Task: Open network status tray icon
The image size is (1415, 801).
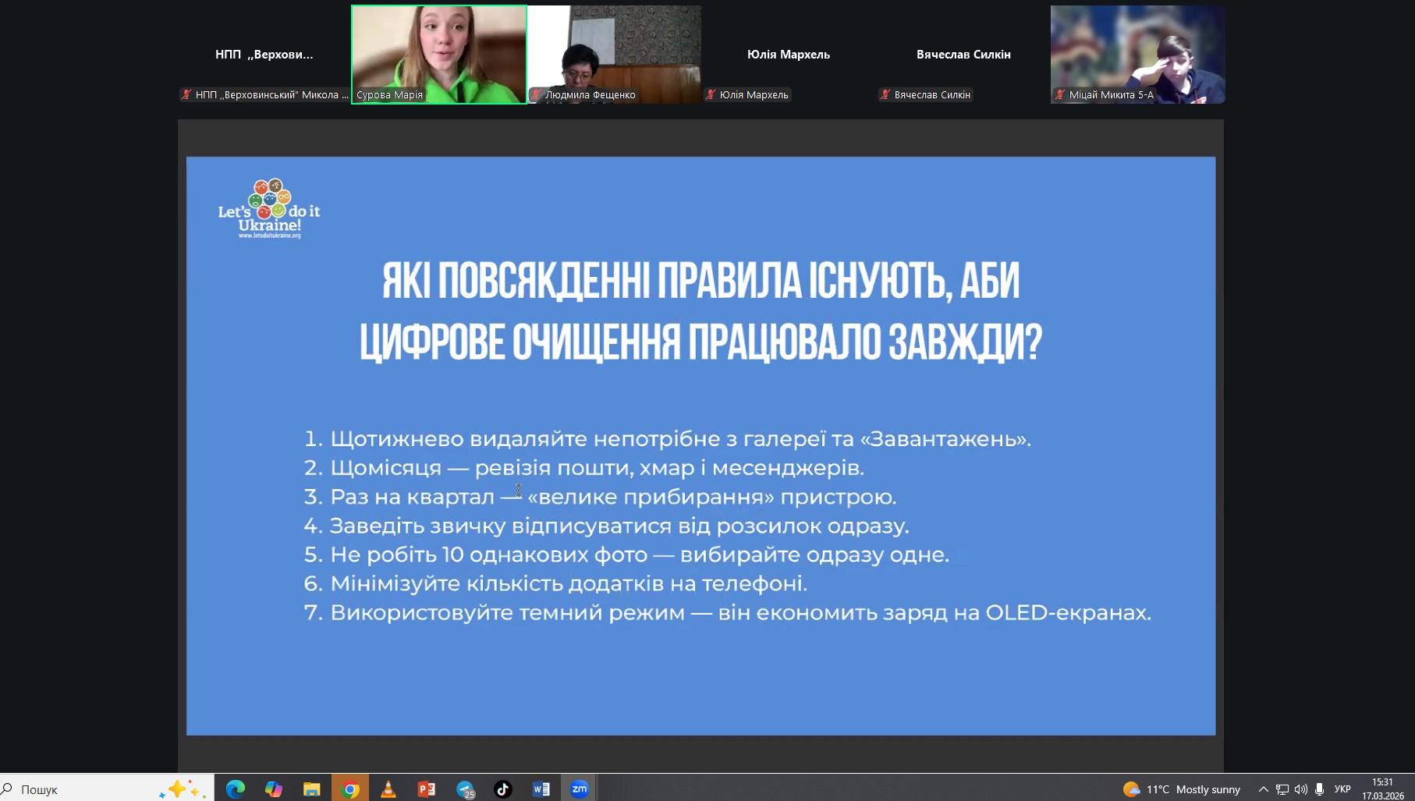Action: tap(1282, 789)
